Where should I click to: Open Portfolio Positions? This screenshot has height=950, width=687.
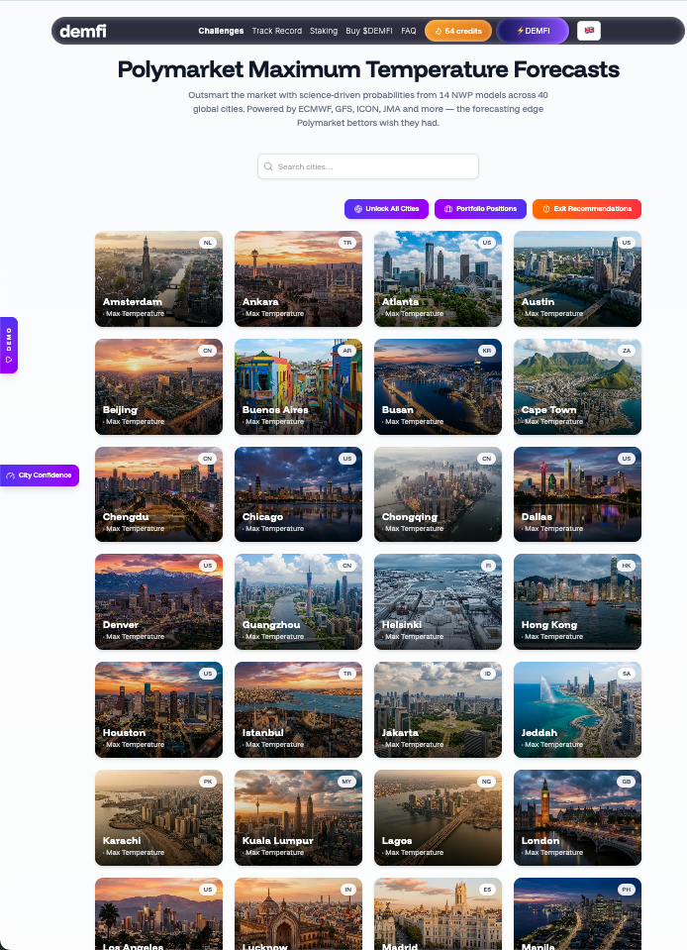pyautogui.click(x=480, y=209)
